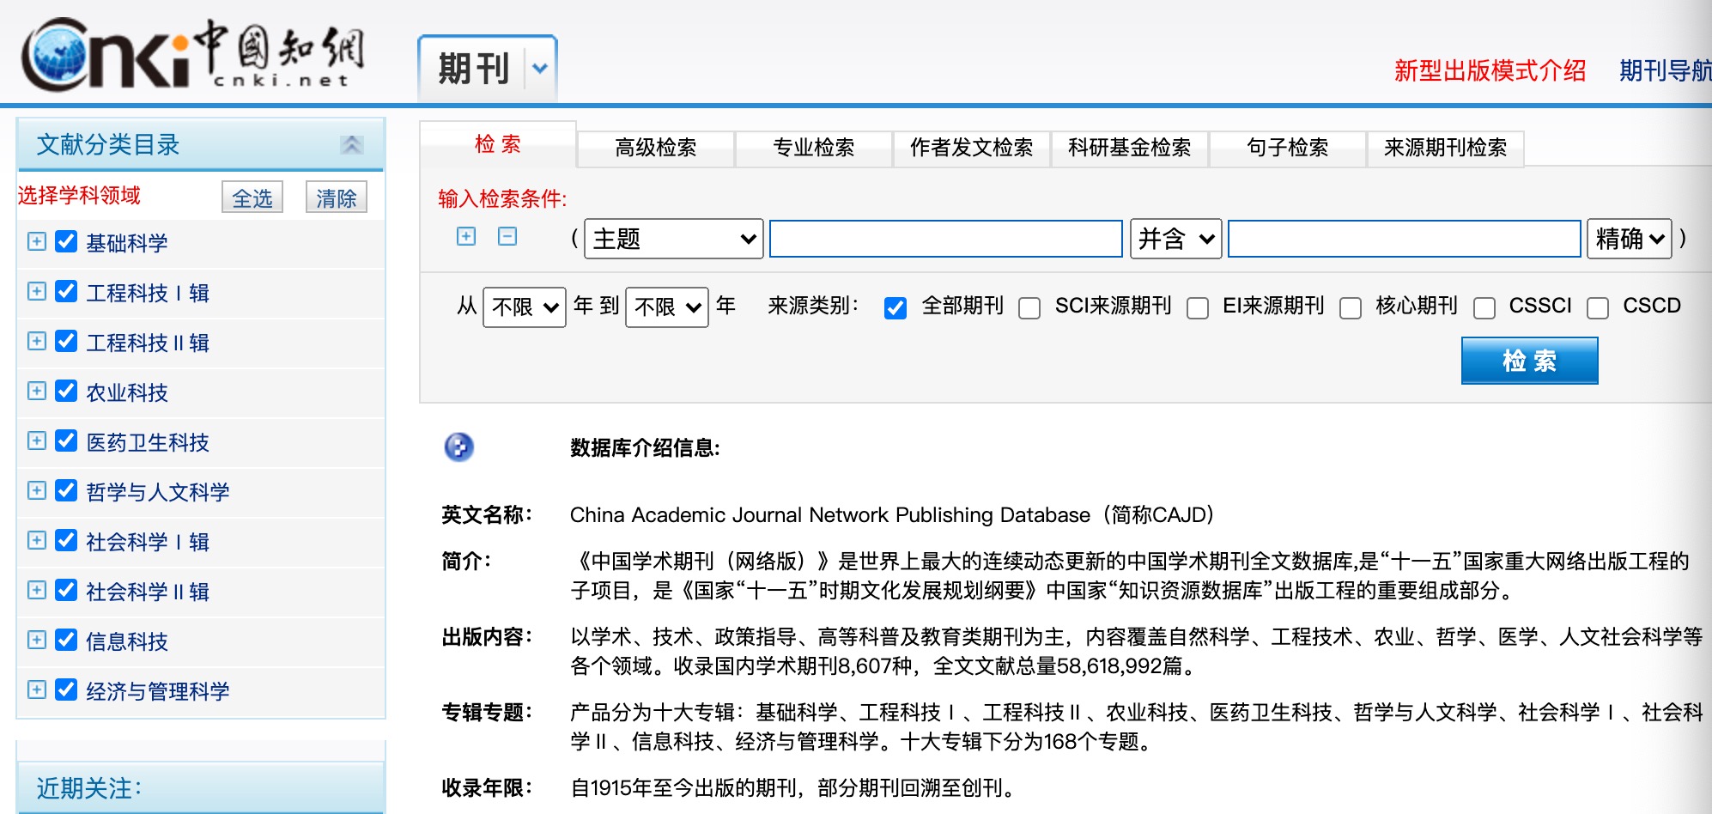Switch to the 科研基金检索 tab
This screenshot has width=1712, height=814.
click(x=1130, y=148)
